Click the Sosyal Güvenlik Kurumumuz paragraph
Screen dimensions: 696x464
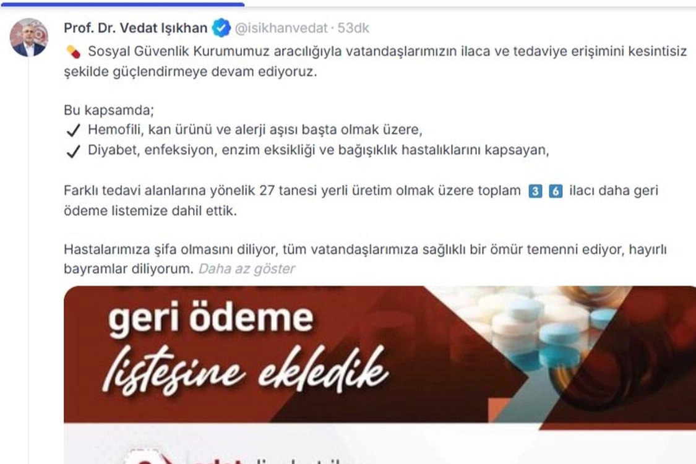click(376, 61)
